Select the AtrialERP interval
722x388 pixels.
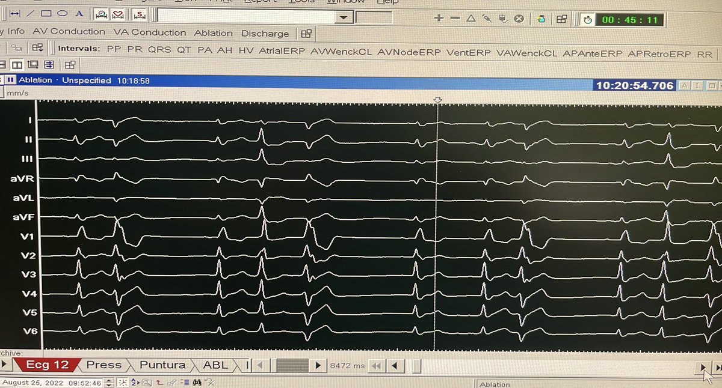[x=282, y=51]
